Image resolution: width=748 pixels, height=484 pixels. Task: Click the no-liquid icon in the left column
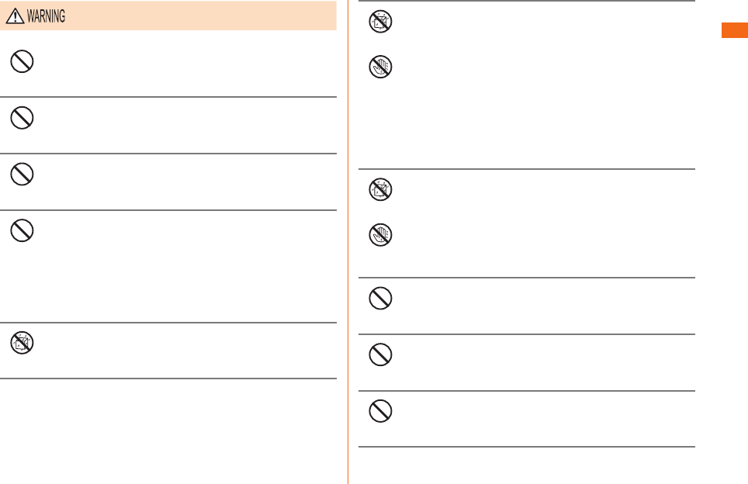23,343
